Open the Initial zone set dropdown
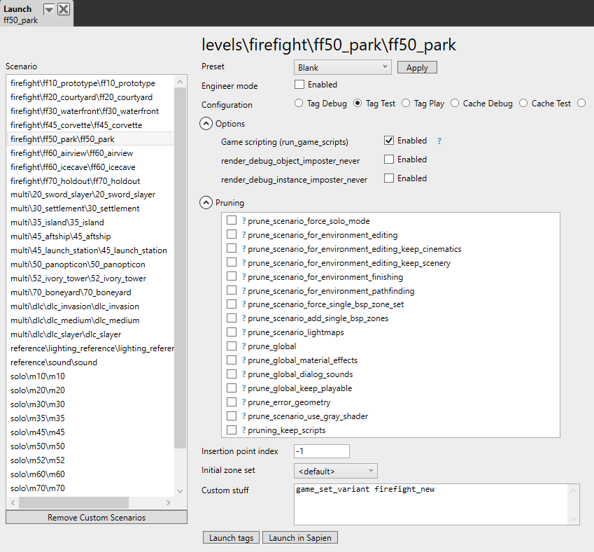The image size is (594, 552). pos(335,470)
